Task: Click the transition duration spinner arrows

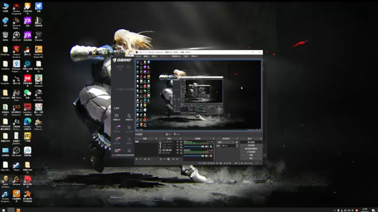Action: coord(237,146)
